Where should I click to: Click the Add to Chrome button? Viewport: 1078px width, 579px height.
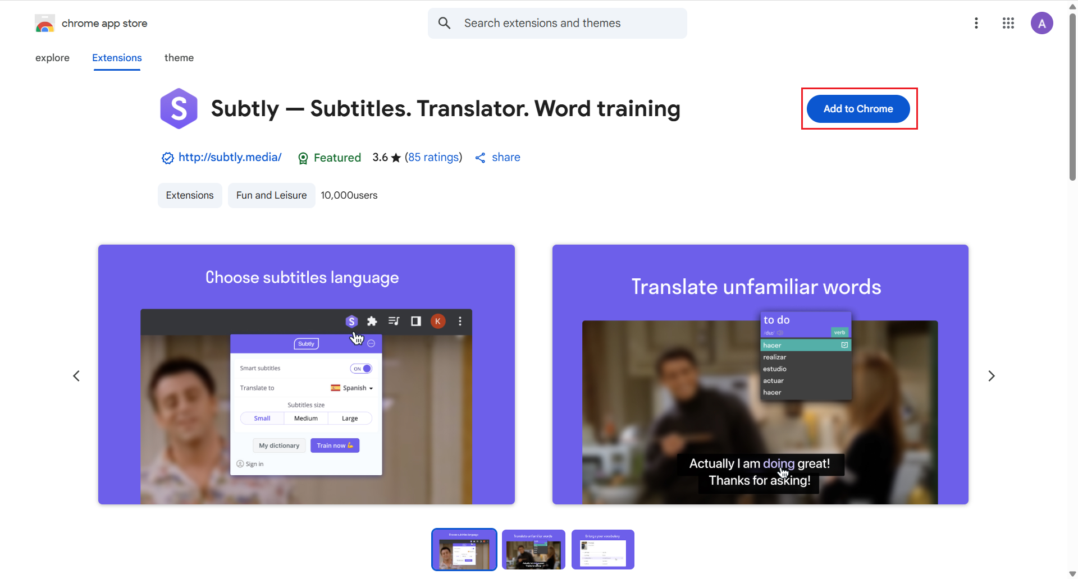(x=858, y=109)
